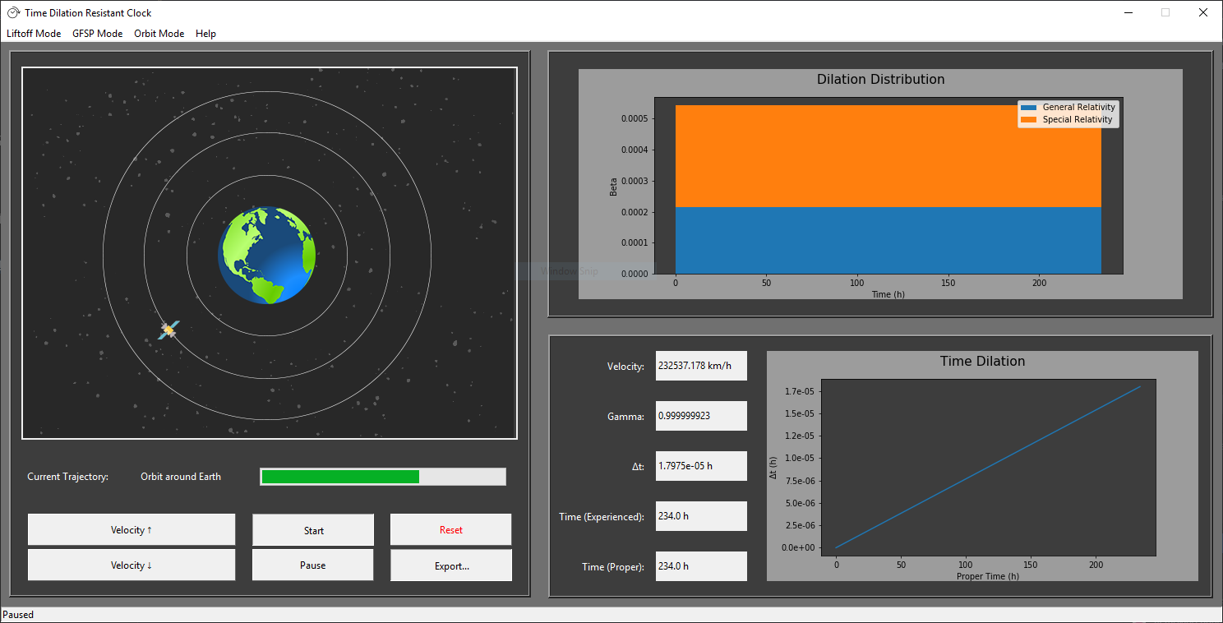Export the simulation data
Image resolution: width=1223 pixels, height=623 pixels.
450,565
